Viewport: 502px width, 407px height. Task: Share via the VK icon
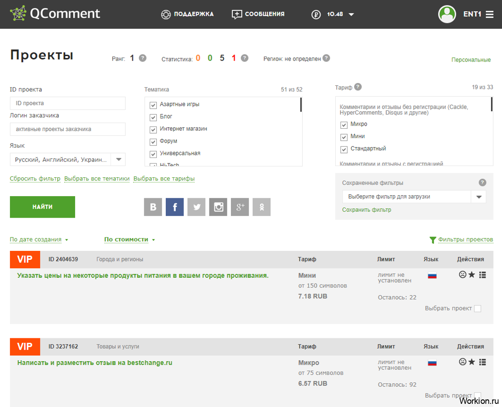153,207
